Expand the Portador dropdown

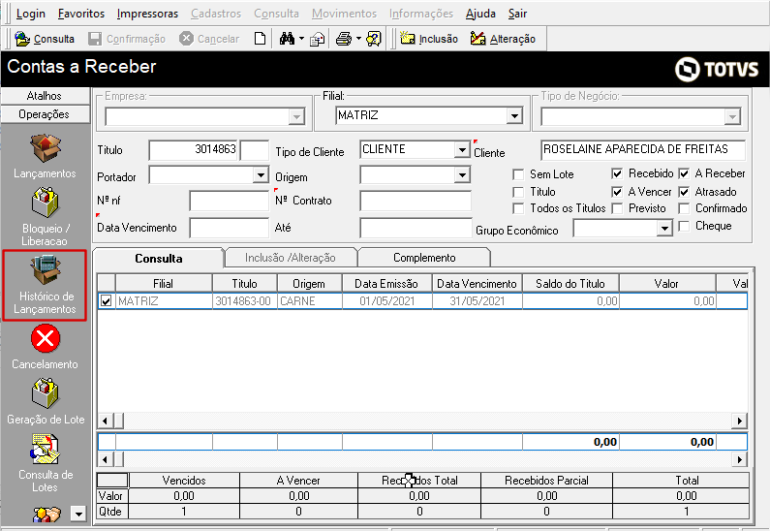click(x=261, y=174)
